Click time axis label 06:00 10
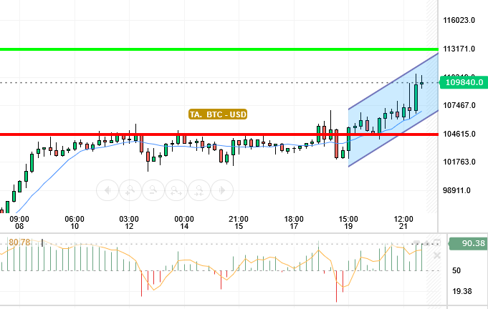The height and width of the screenshot is (309, 488). tap(75, 222)
